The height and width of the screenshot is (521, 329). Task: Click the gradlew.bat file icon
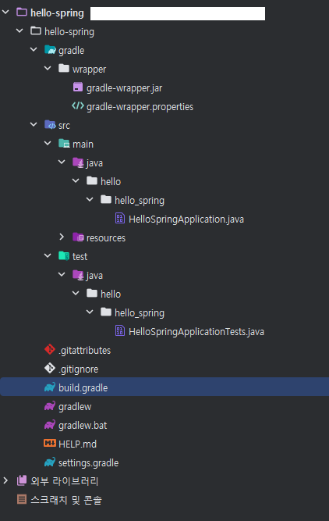(x=50, y=424)
